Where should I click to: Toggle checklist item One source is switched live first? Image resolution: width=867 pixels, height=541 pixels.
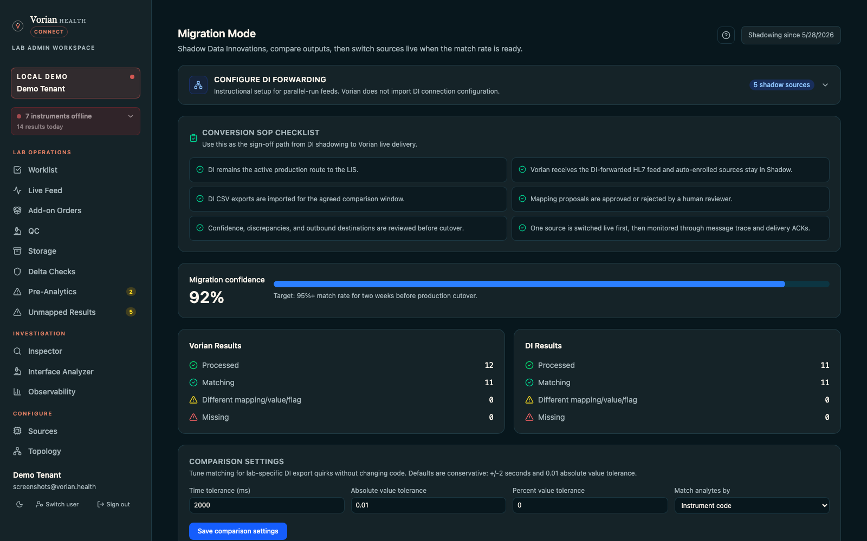pos(670,228)
